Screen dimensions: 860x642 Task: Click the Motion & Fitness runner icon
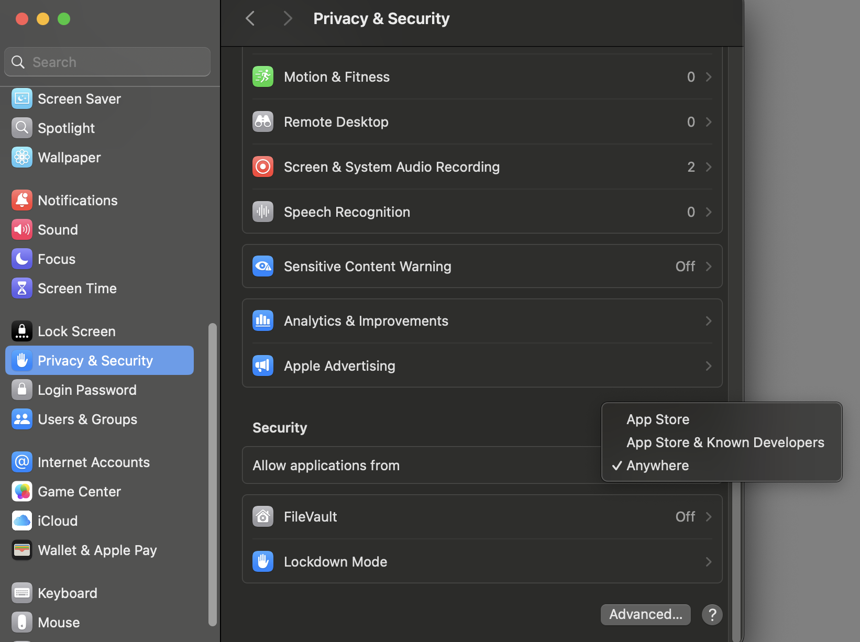263,76
